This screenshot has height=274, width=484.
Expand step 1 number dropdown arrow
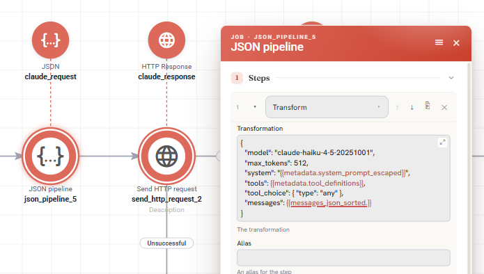[255, 107]
